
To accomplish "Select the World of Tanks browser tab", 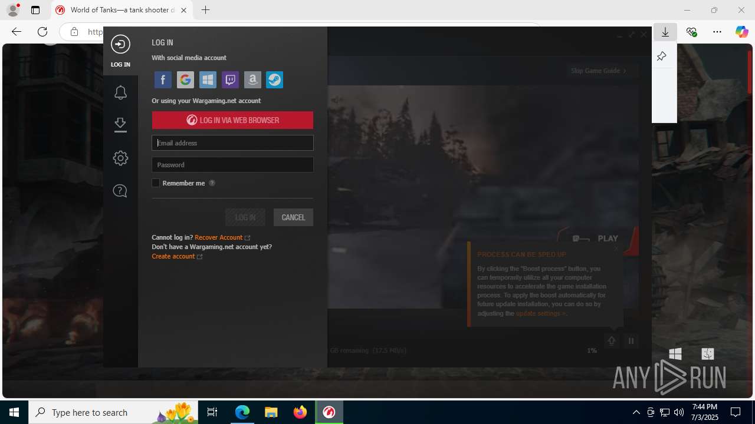I will [122, 10].
